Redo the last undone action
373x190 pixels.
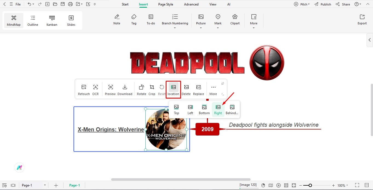click(x=40, y=4)
